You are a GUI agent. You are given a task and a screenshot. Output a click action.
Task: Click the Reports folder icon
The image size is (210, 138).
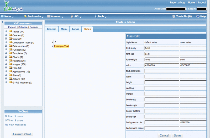click(x=10, y=60)
